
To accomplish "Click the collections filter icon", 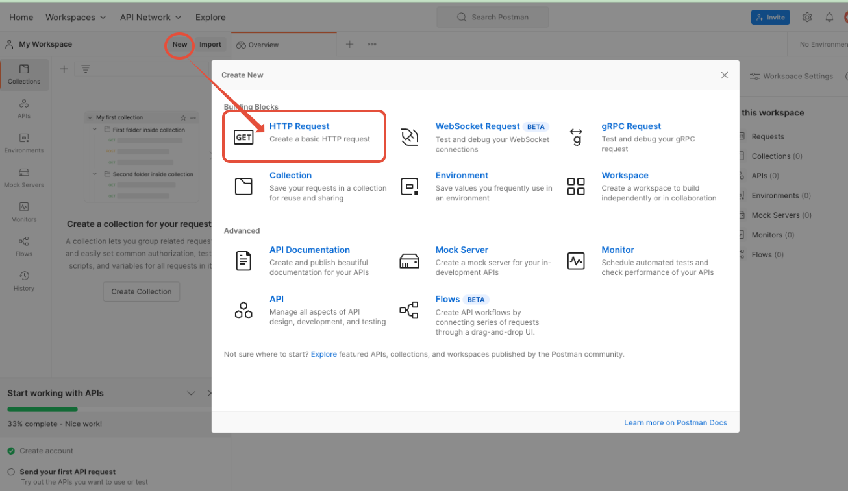I will [x=85, y=69].
